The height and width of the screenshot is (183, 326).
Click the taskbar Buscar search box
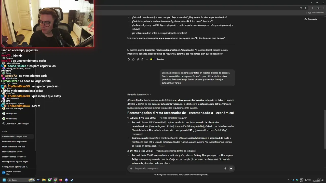21,180
